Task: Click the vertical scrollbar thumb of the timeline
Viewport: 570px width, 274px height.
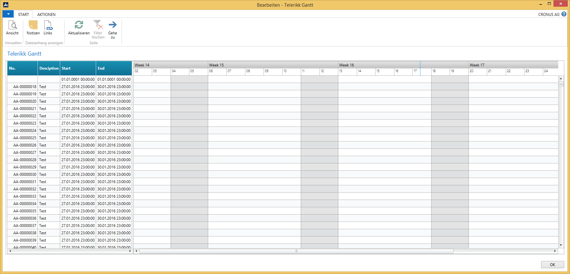Action: (x=561, y=84)
